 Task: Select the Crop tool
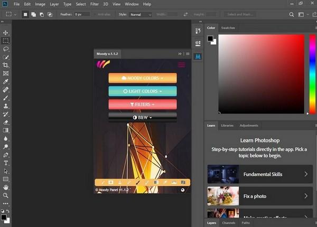tap(6, 65)
